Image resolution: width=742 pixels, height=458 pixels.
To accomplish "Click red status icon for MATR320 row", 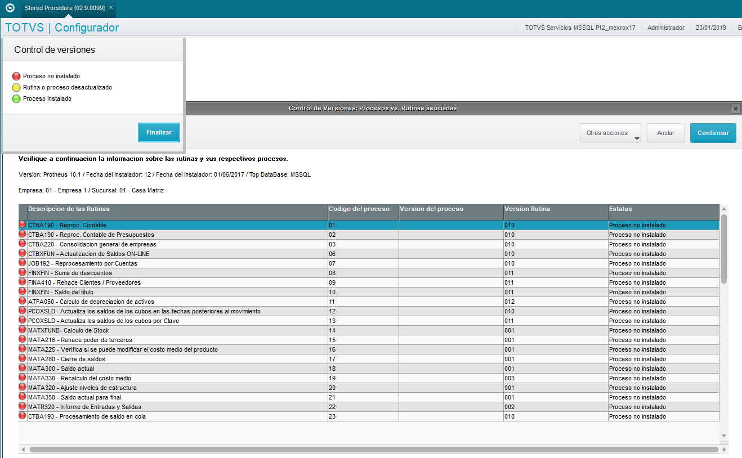I will tap(23, 406).
